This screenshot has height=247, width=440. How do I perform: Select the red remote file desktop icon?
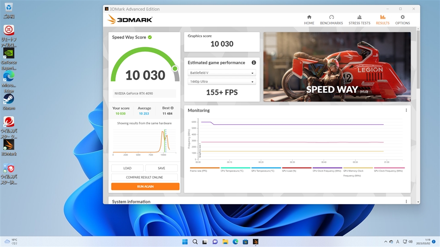pyautogui.click(x=9, y=36)
